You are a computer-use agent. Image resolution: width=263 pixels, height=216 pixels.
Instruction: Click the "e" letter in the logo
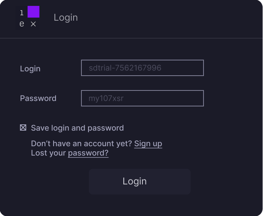(22, 24)
